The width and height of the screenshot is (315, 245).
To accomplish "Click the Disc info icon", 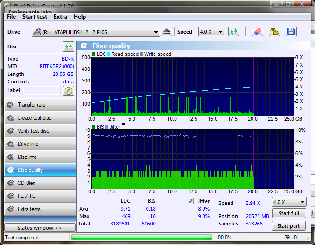I will pos(10,157).
